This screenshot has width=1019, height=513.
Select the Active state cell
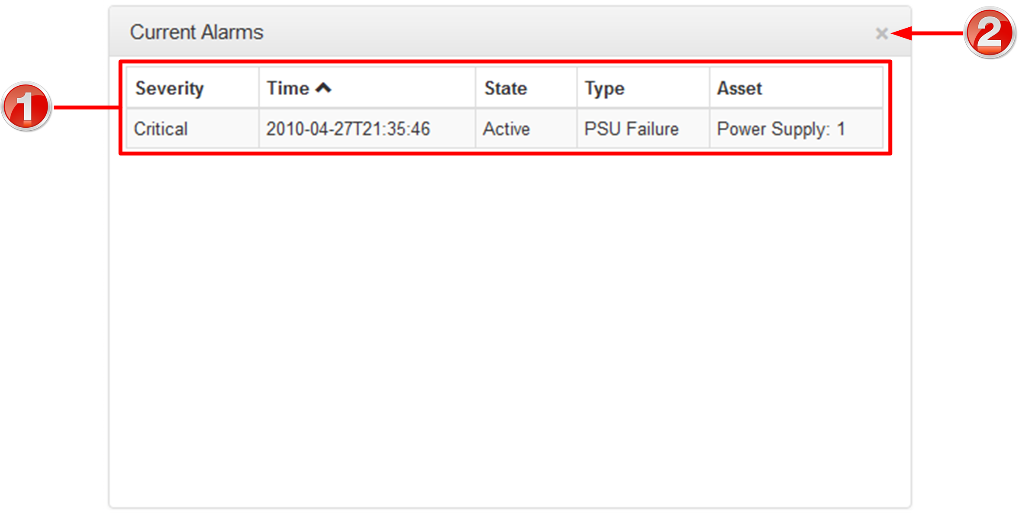coord(506,129)
